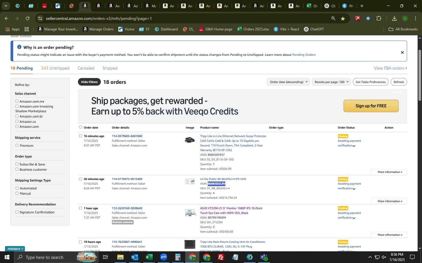Image resolution: width=422 pixels, height=263 pixels.
Task: Open the browser zoom magnifier icon
Action: pyautogui.click(x=333, y=18)
